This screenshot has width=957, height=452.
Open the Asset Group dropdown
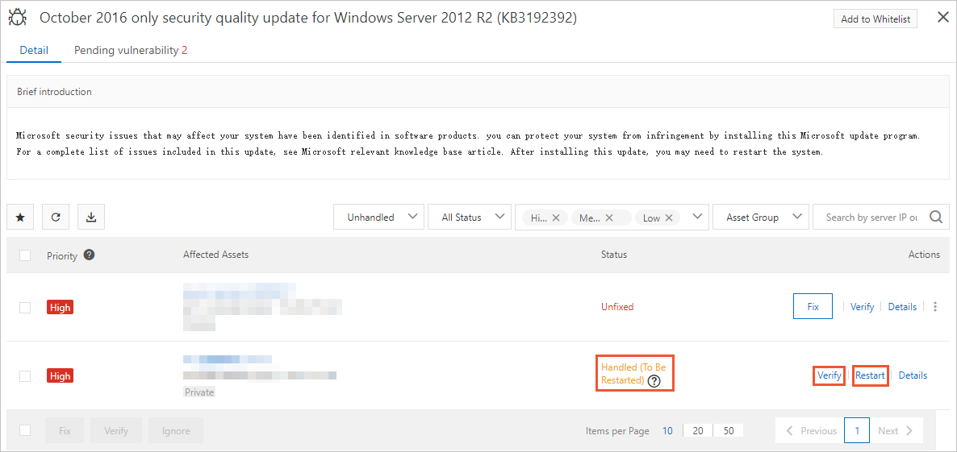point(760,217)
